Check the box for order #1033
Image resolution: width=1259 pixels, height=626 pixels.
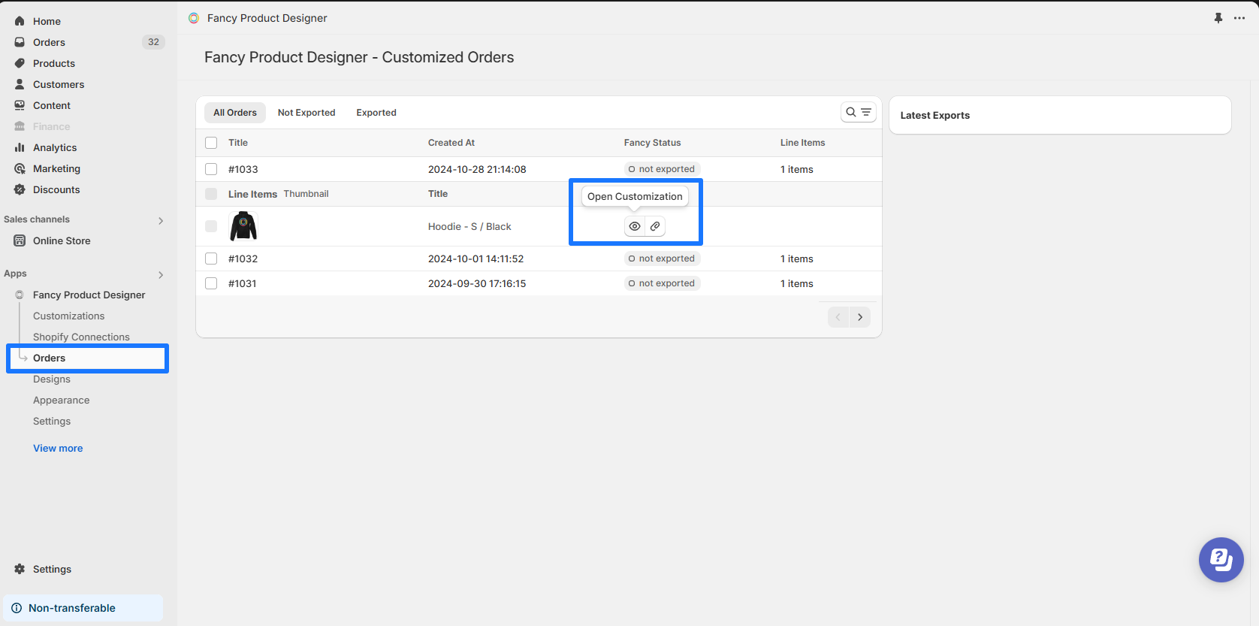pos(211,169)
